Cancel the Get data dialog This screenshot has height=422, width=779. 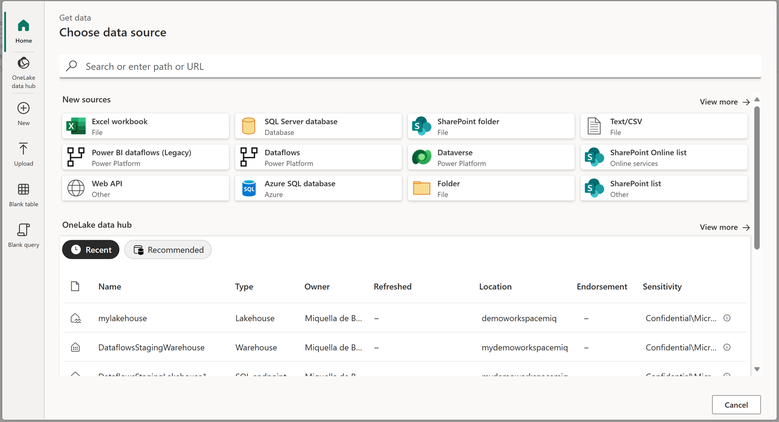(x=736, y=404)
